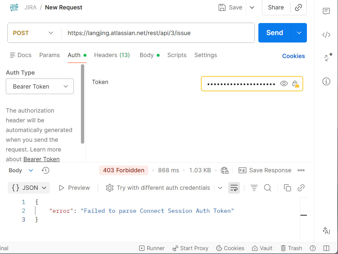Open the code snippet icon
Image resolution: width=338 pixels, height=254 pixels.
point(326,35)
